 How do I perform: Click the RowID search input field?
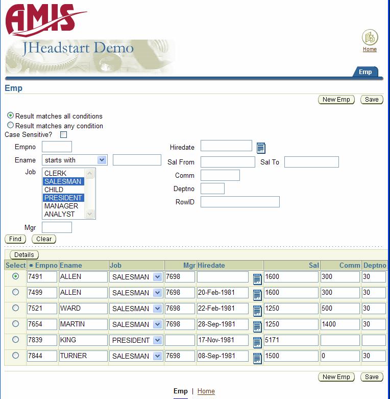pyautogui.click(x=240, y=202)
